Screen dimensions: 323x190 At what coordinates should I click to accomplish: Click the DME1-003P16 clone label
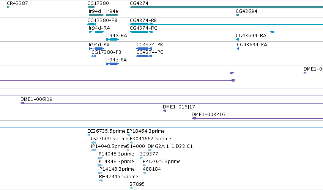208,115
